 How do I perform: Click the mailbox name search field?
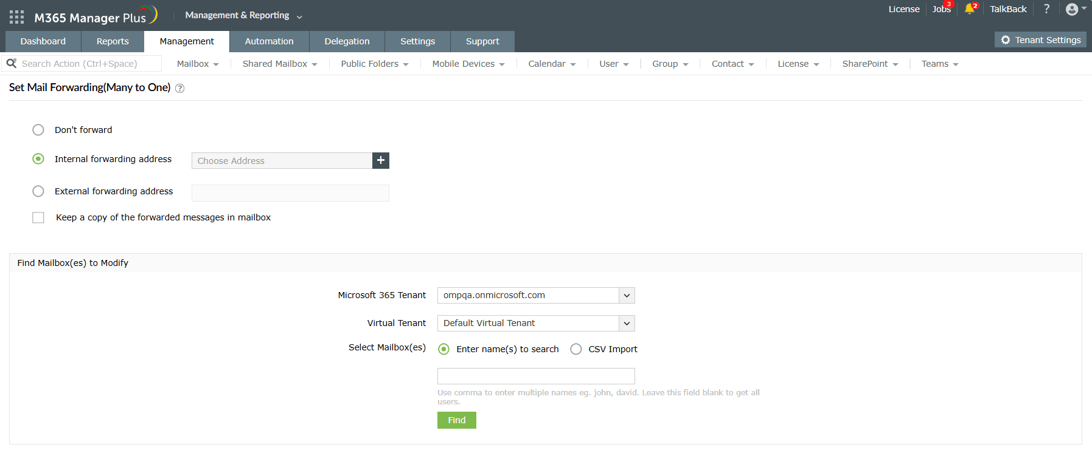(x=536, y=376)
